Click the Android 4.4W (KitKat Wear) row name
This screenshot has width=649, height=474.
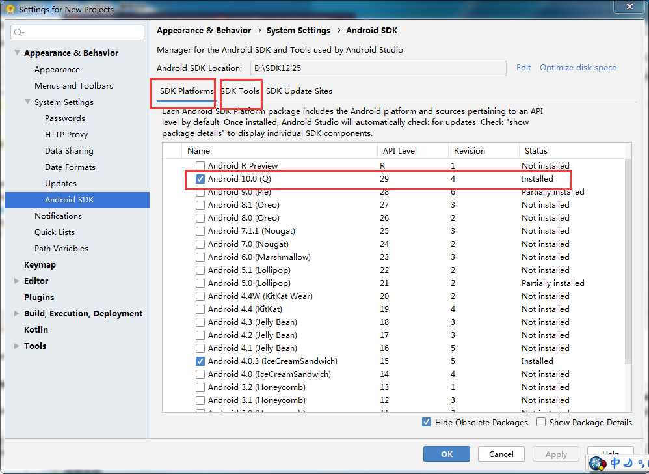(260, 296)
